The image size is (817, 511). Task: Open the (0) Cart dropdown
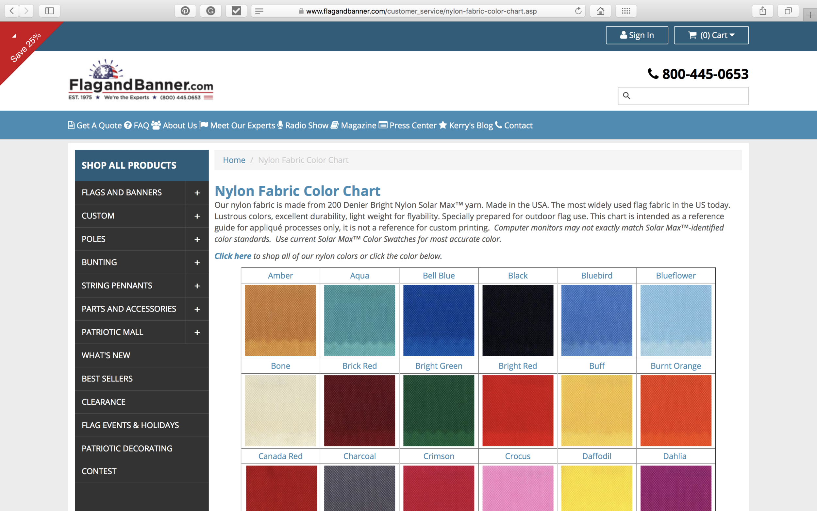pos(711,35)
